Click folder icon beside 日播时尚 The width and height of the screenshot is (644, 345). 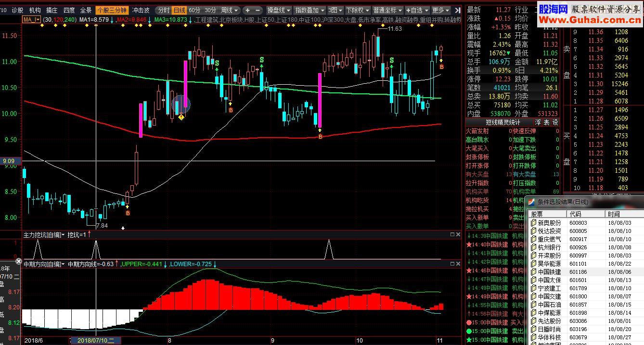coord(533,329)
